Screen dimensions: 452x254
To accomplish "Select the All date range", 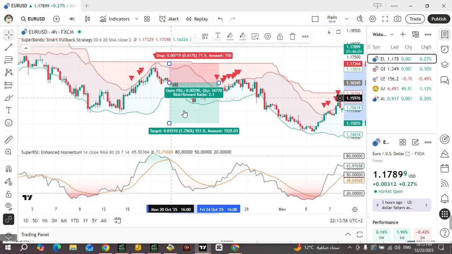I will [103, 221].
